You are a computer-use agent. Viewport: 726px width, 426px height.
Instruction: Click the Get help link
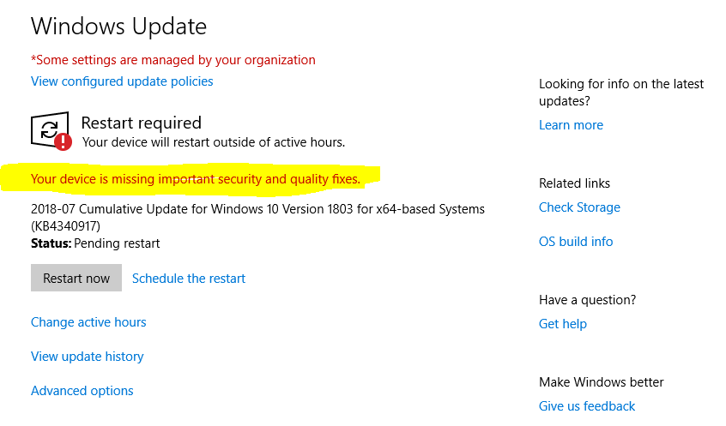click(563, 324)
